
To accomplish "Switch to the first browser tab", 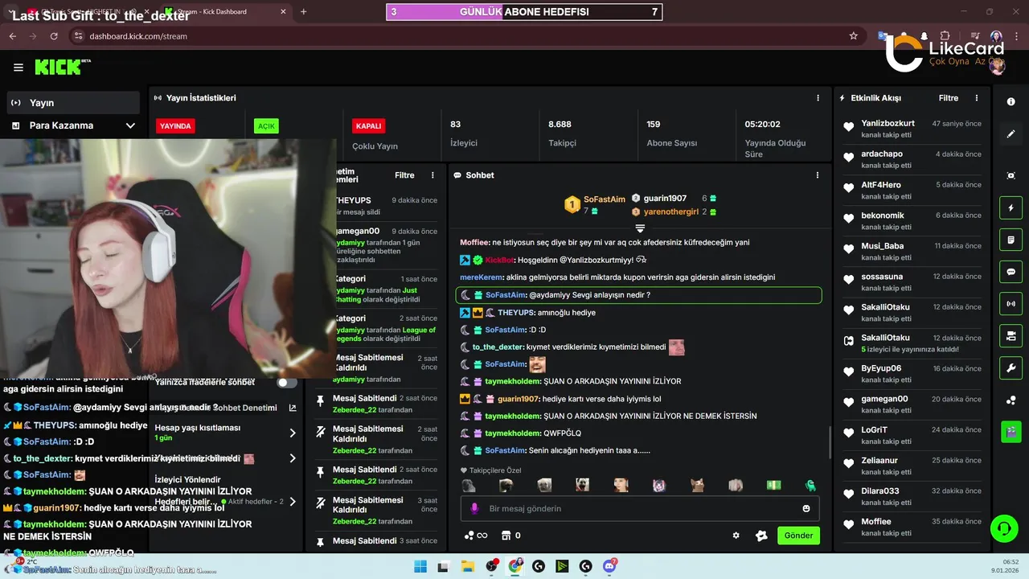I will 91,11.
